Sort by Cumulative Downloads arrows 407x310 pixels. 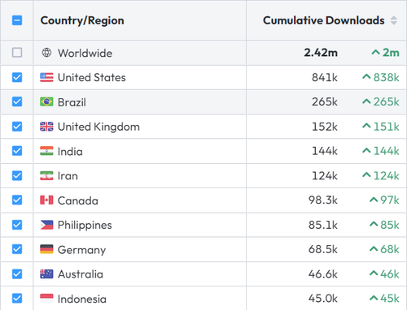click(394, 20)
